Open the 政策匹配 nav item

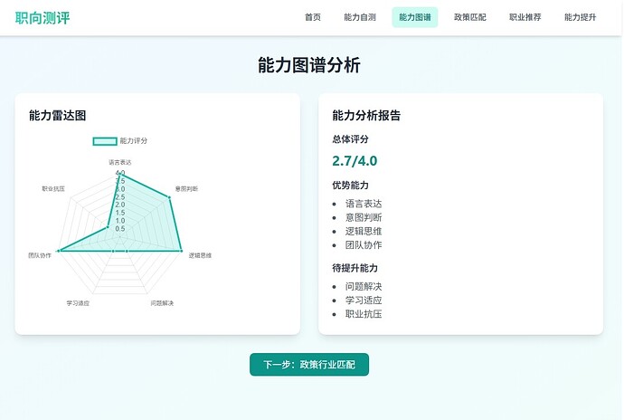tap(470, 17)
